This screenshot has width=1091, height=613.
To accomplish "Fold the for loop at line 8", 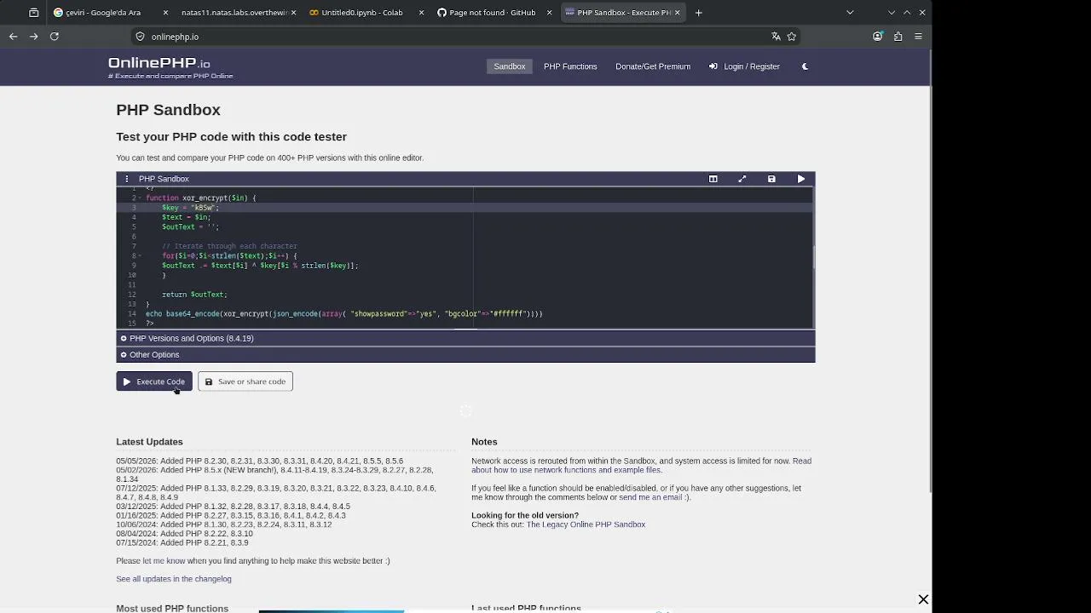I will pyautogui.click(x=140, y=256).
